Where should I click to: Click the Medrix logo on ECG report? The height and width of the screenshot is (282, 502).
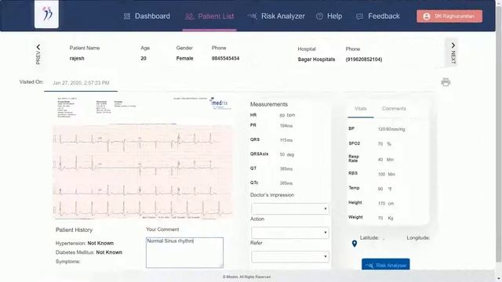point(220,103)
